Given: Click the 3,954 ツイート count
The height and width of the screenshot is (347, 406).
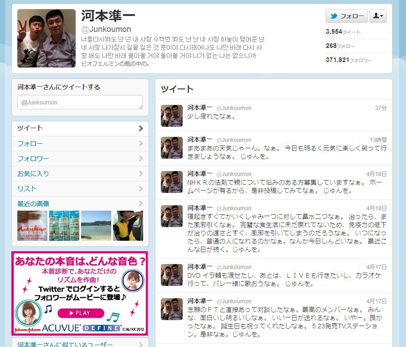Looking at the screenshot, I should pos(343,32).
